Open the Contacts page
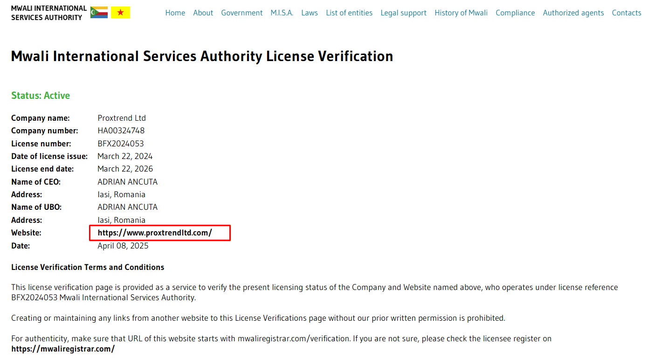Viewport: 655px width, 359px height. coord(626,13)
